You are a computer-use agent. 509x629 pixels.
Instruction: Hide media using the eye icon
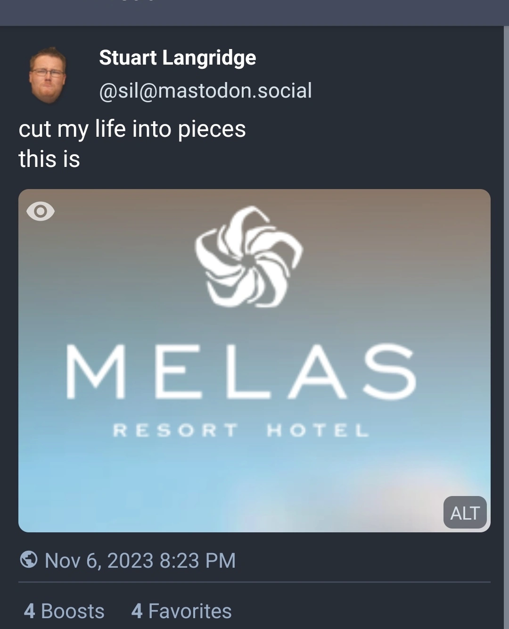pos(41,211)
